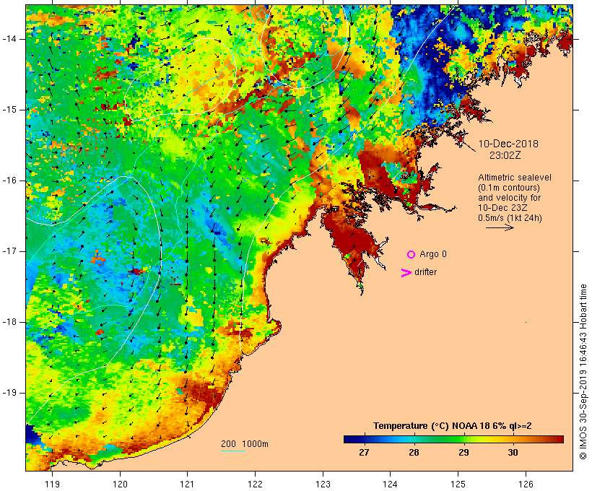Viewport: 592px width, 491px height.
Task: Click the date label 10-Dec-2018
Action: point(508,144)
